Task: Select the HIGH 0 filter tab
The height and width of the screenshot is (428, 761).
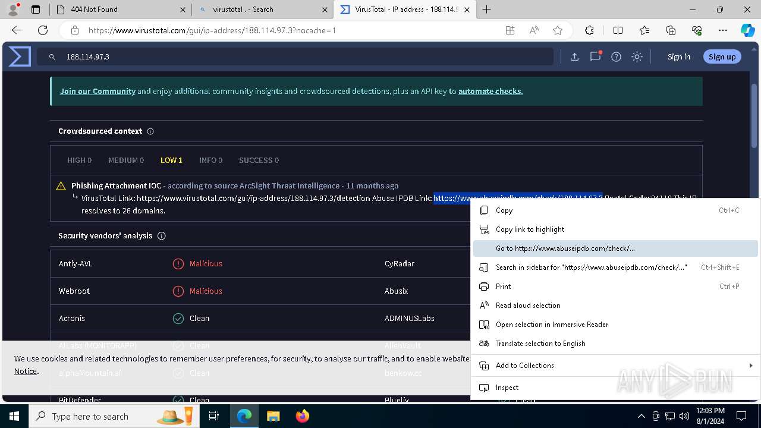Action: coord(79,160)
